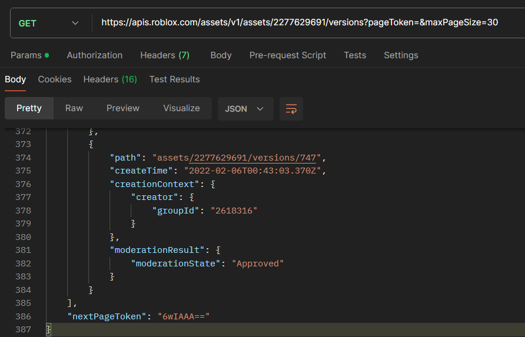Switch to the Tests tab
525x337 pixels.
(355, 55)
